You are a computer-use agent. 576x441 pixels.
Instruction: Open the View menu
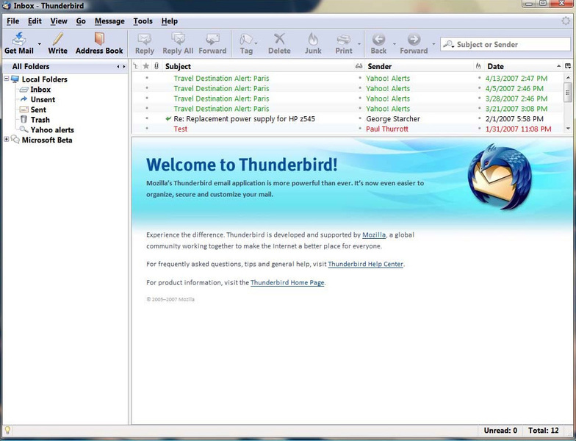coord(59,21)
